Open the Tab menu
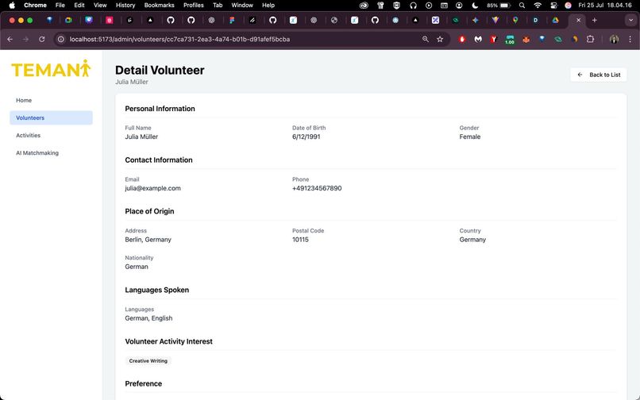This screenshot has width=640, height=400. (218, 6)
